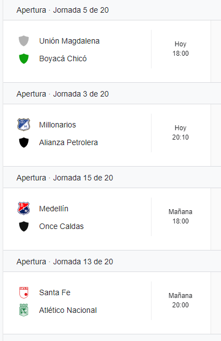The image size is (221, 341).
Task: Open the Hoy 20:10 match time
Action: point(181,132)
